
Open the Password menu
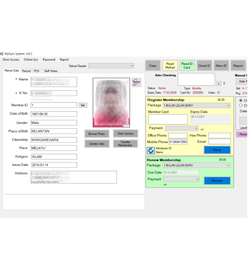point(49,60)
